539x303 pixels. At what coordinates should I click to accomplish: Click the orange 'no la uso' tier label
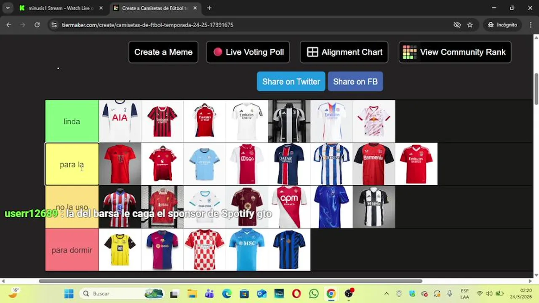point(72,207)
